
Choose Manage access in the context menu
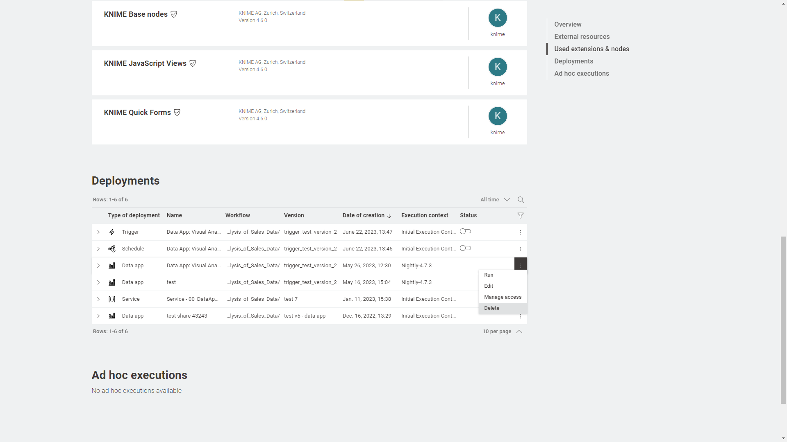pyautogui.click(x=503, y=297)
